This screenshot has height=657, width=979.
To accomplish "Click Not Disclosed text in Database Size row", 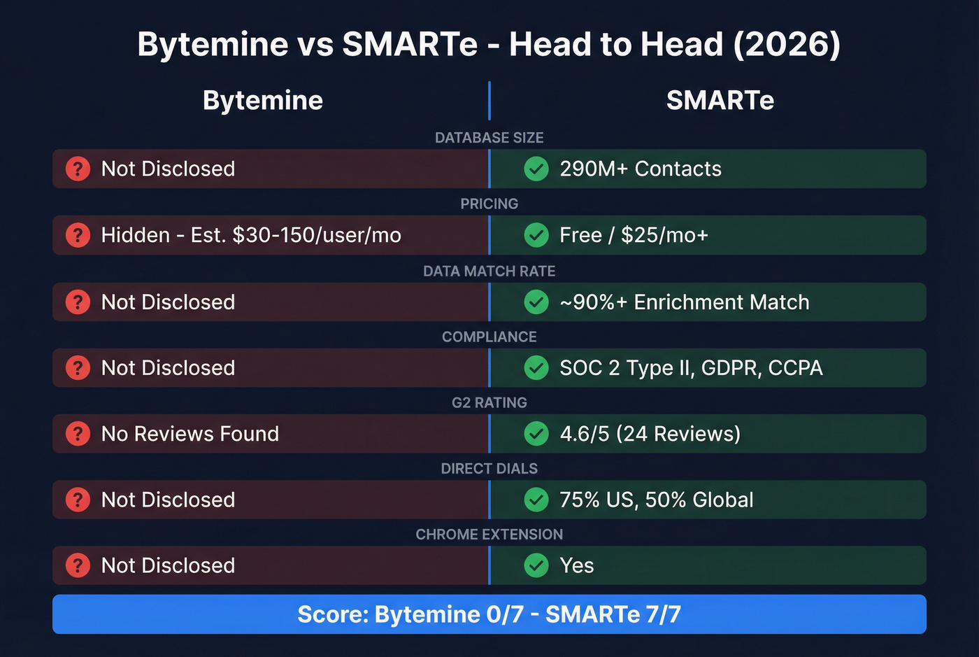I will 168,169.
